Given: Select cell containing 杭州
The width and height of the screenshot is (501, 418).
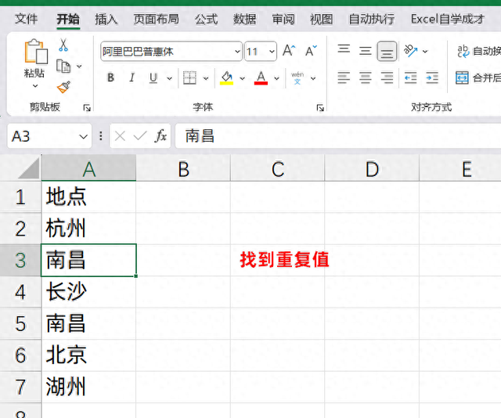Looking at the screenshot, I should coord(88,229).
